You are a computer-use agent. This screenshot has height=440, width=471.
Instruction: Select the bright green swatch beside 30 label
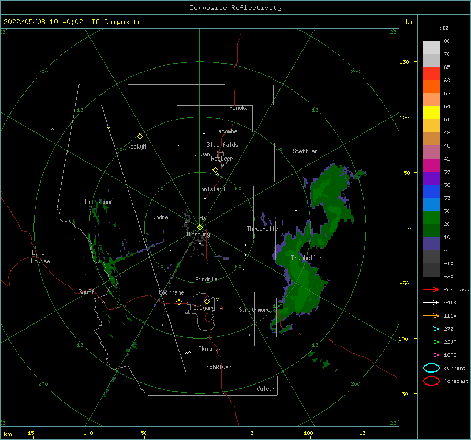click(x=431, y=218)
